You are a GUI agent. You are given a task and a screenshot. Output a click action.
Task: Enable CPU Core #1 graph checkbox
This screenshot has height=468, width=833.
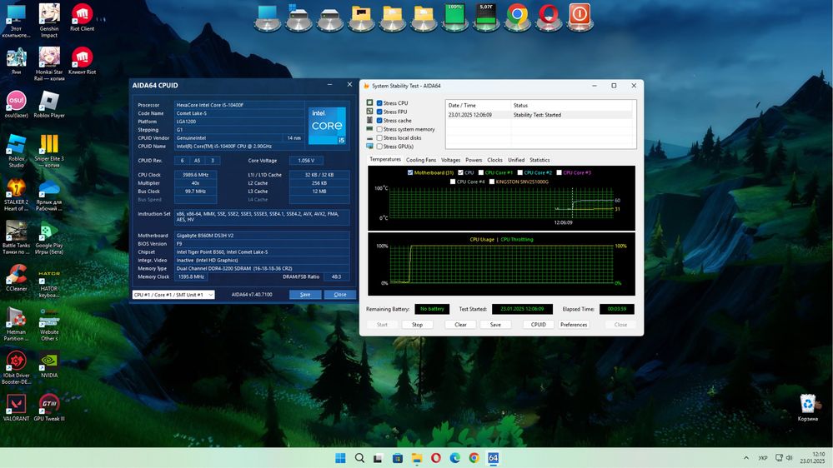tap(481, 172)
